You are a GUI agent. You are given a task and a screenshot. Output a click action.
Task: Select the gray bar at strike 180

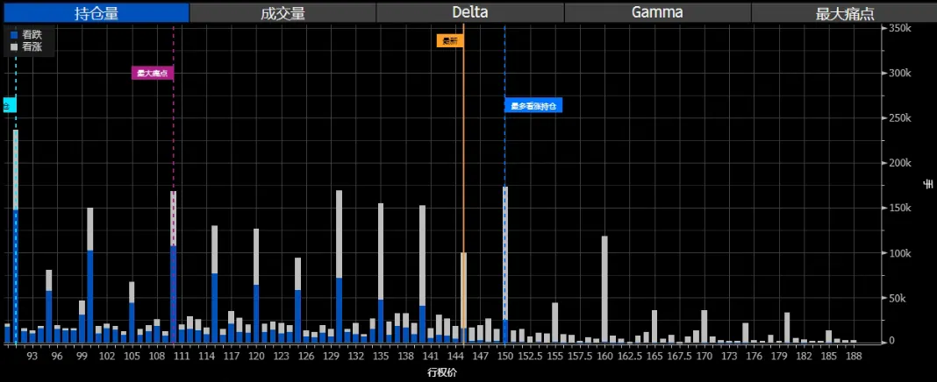[787, 328]
